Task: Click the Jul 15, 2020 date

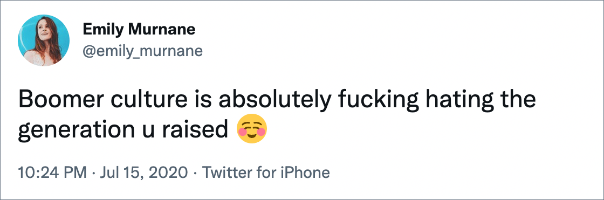Action: (x=144, y=173)
